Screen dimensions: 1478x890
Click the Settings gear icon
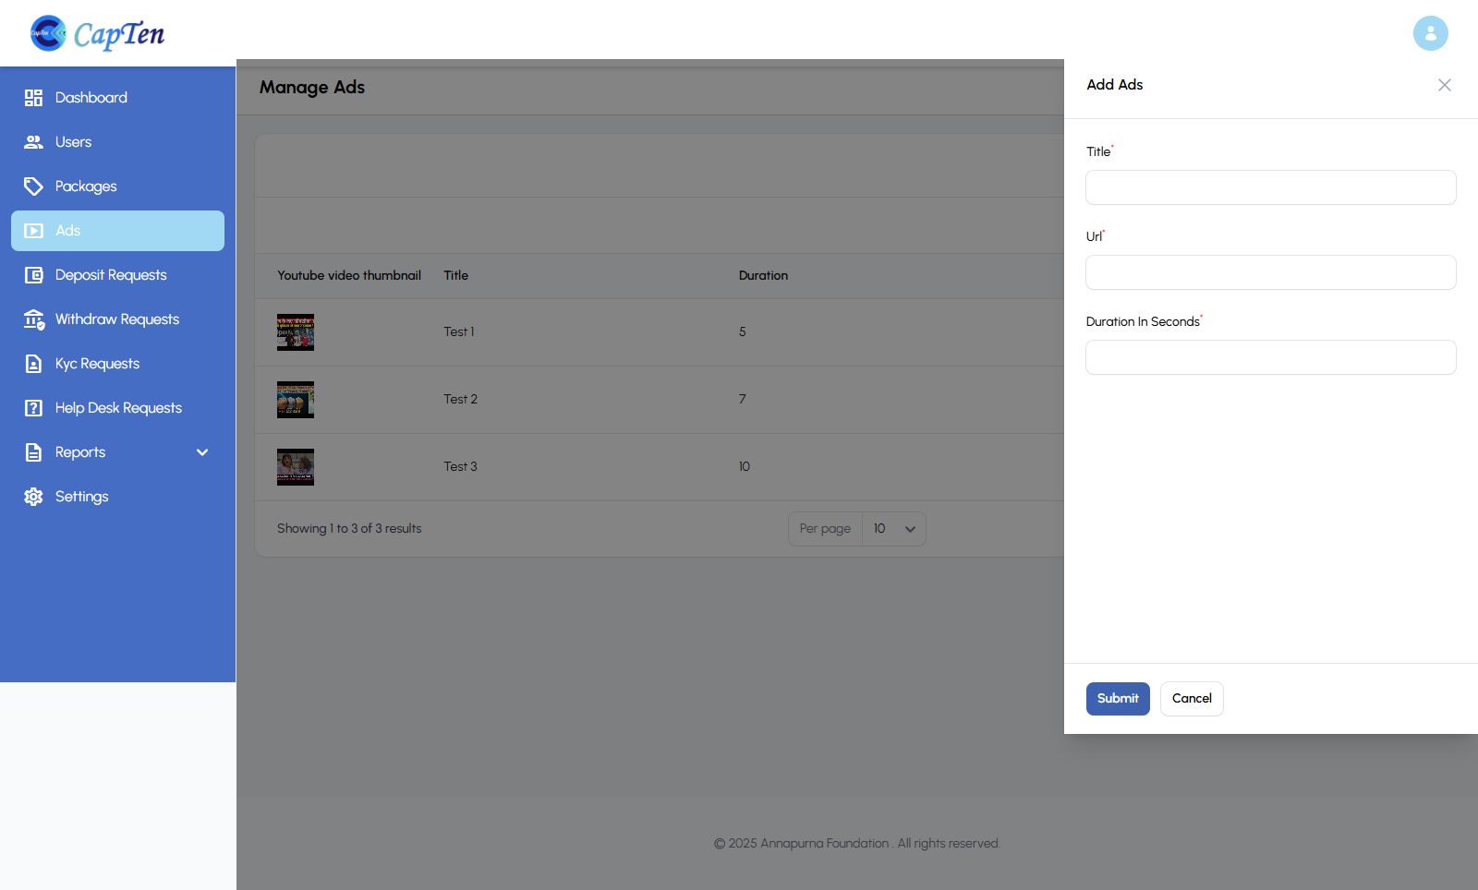(33, 497)
